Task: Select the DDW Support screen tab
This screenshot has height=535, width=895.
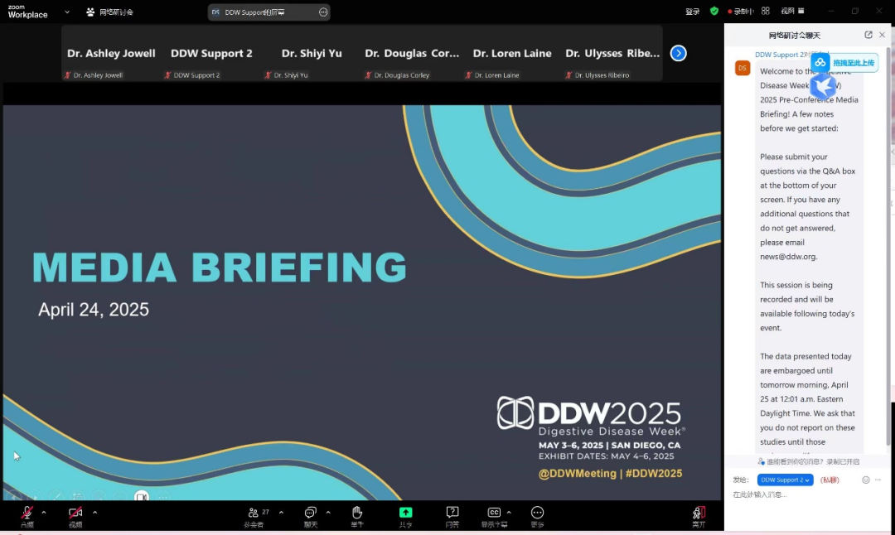Action: click(268, 12)
